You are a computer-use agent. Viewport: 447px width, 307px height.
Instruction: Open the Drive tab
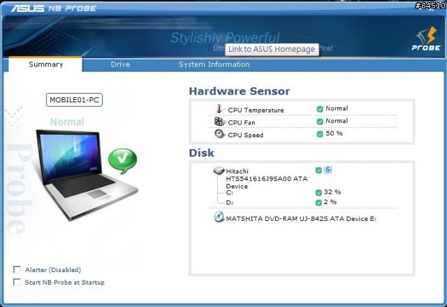pos(120,64)
